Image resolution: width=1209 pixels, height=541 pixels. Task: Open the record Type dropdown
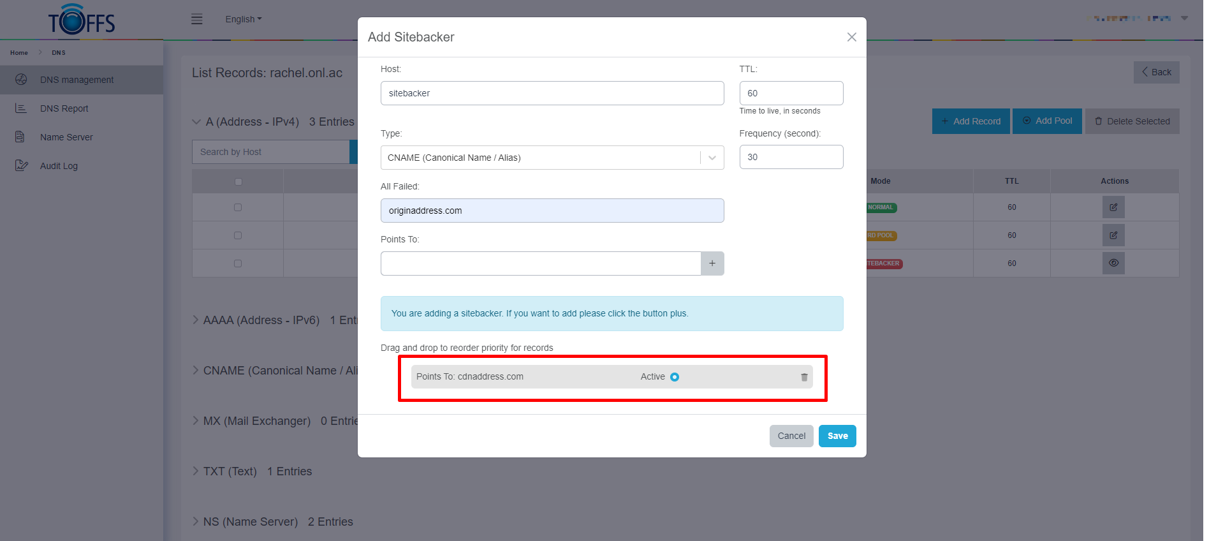click(552, 158)
